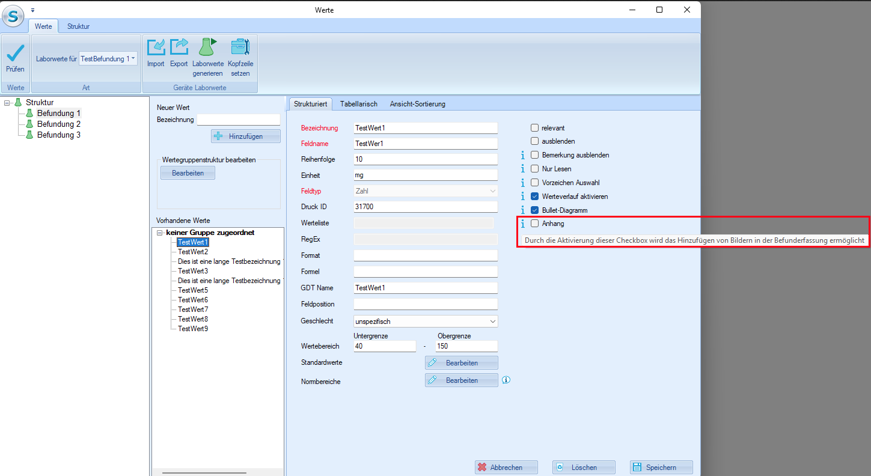Open the Tabellarisch tab
The height and width of the screenshot is (476, 871).
[x=359, y=104]
